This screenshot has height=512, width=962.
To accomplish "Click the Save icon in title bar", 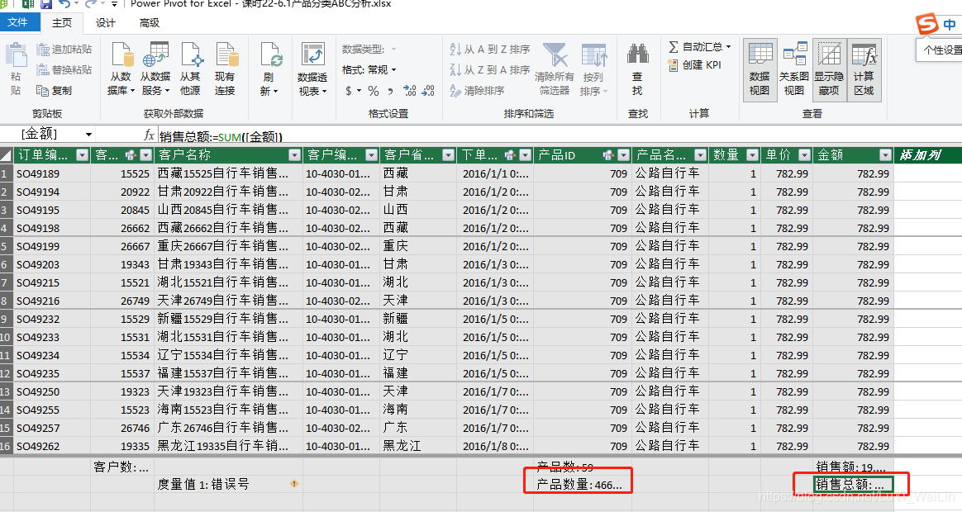I will coord(46,3).
